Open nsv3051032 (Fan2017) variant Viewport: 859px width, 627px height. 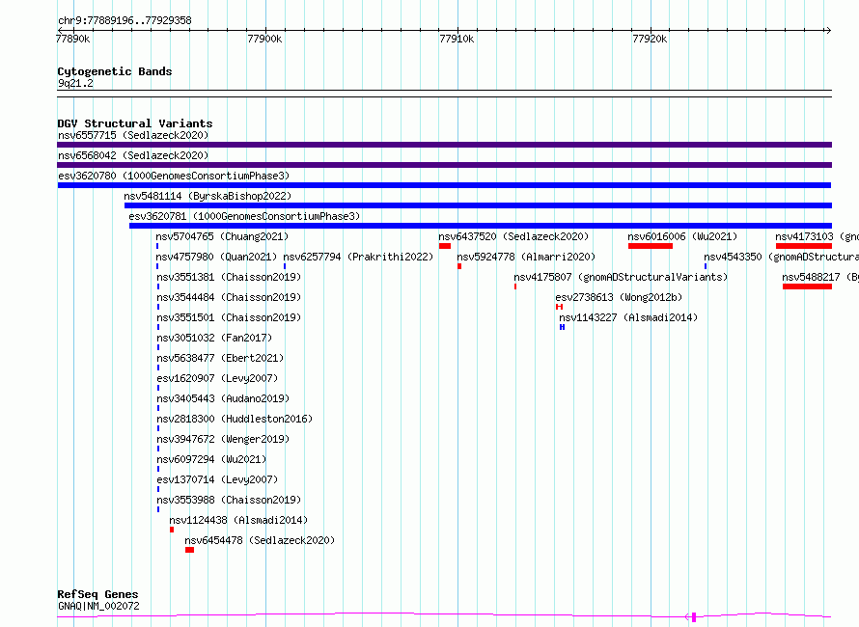pyautogui.click(x=214, y=338)
